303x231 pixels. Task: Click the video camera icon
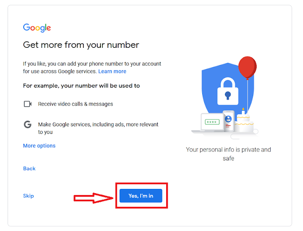click(27, 104)
